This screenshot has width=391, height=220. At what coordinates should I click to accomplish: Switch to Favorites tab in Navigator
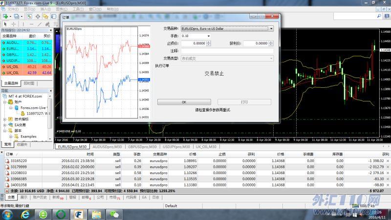coord(22,144)
